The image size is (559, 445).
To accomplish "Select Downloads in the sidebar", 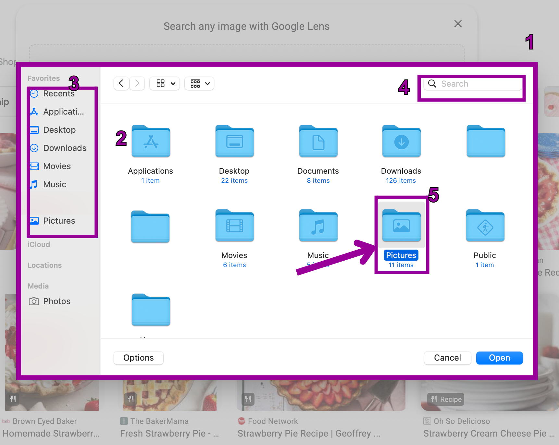I will [x=58, y=148].
